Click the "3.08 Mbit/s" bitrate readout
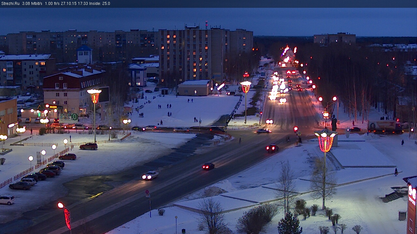 pyautogui.click(x=32, y=4)
